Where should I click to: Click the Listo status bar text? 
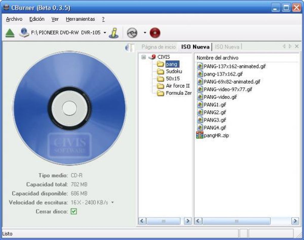[7, 234]
